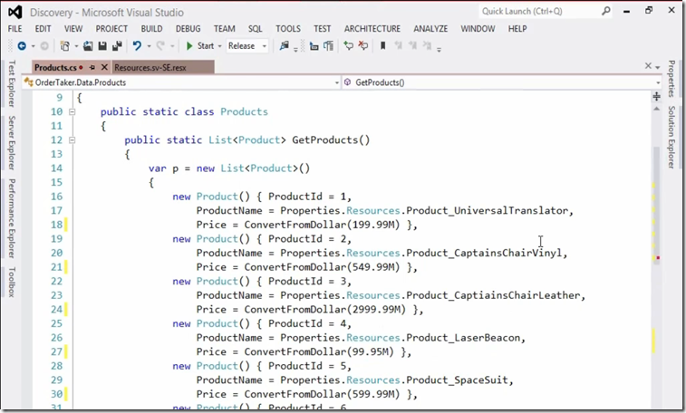Click the New Project toolbar icon

click(x=64, y=46)
